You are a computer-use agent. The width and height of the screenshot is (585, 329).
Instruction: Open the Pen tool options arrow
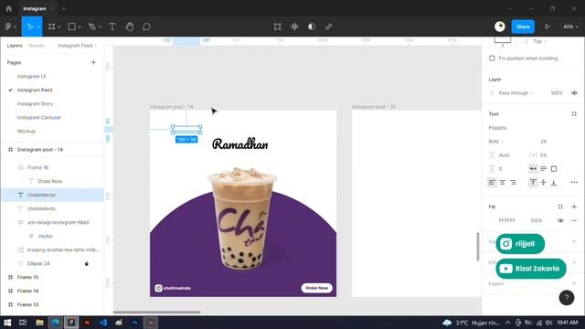pyautogui.click(x=100, y=27)
